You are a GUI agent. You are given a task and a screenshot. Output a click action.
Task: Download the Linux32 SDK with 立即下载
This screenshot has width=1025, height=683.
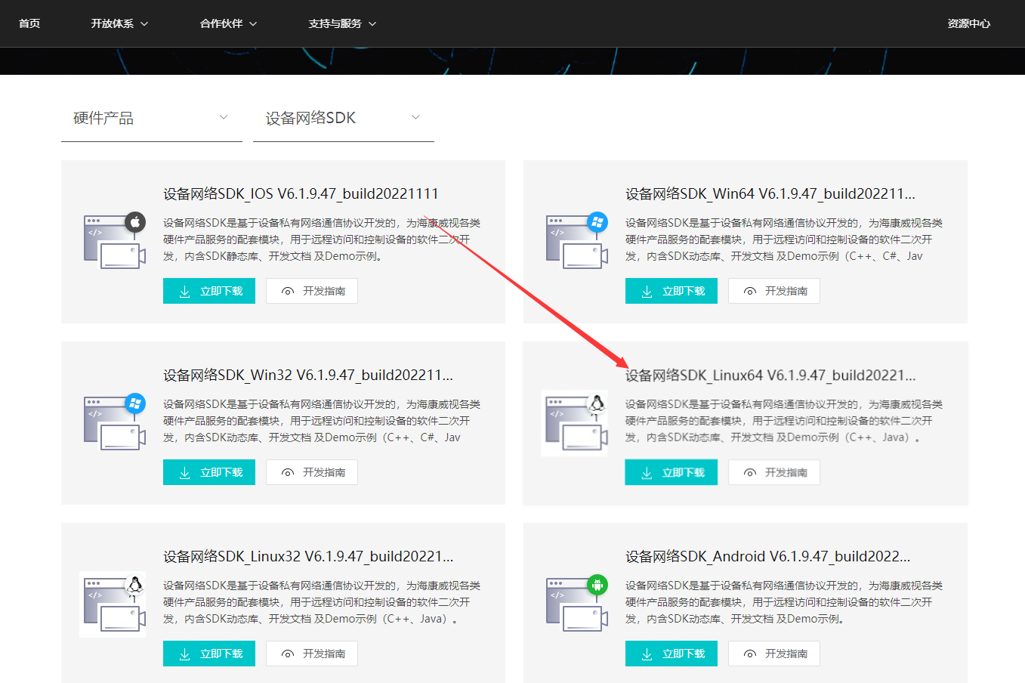coord(209,654)
